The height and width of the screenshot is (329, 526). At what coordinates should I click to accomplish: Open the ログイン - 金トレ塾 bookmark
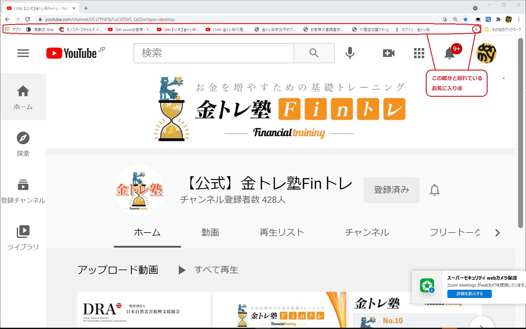[412, 29]
